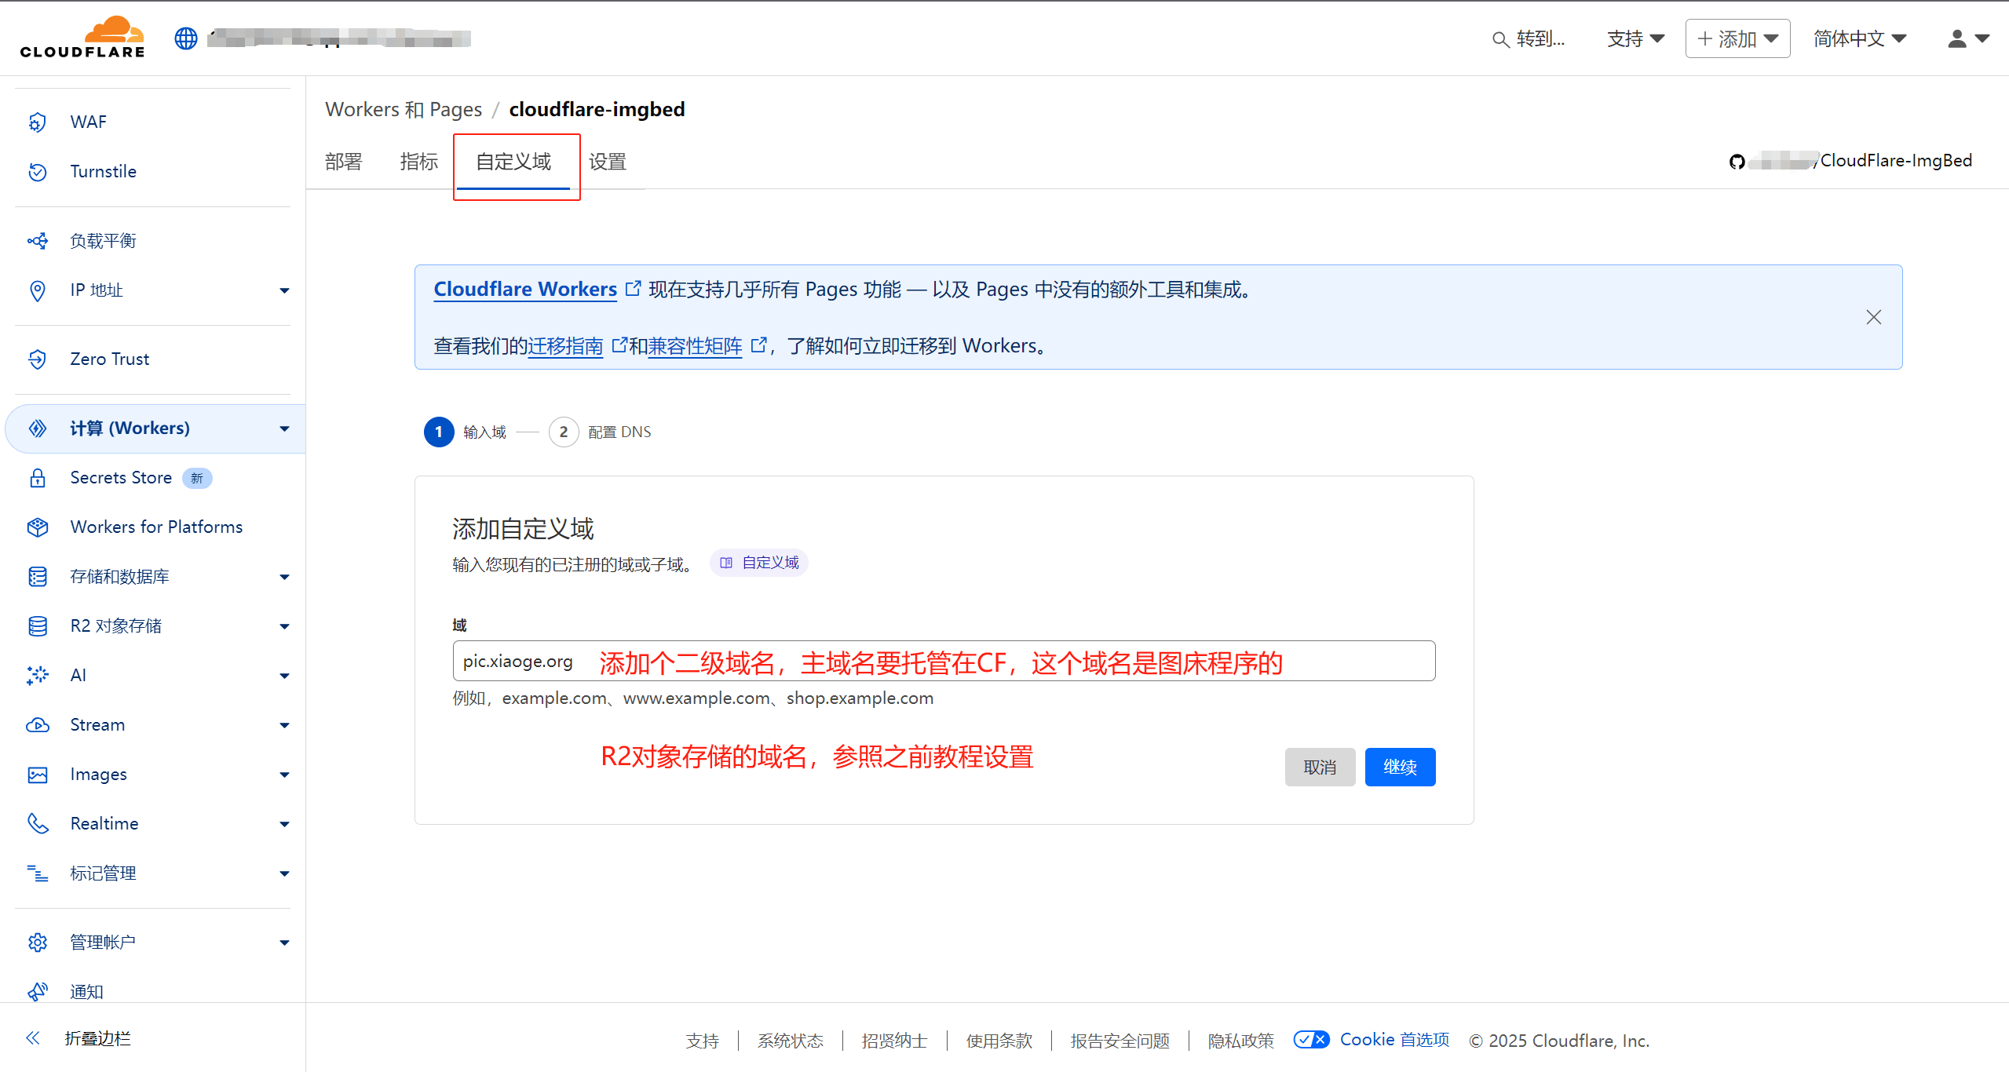Screen dimensions: 2009x1072
Task: Open the 迁移指南 link
Action: click(565, 345)
